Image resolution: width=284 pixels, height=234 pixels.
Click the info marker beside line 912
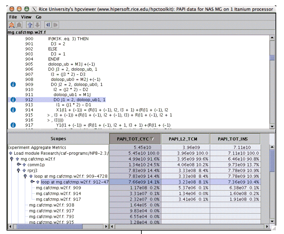[13, 100]
